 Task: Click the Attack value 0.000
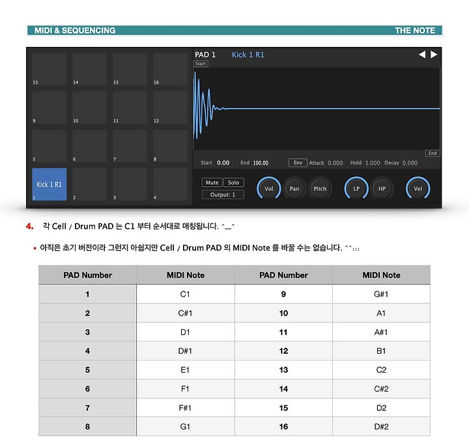pos(335,163)
